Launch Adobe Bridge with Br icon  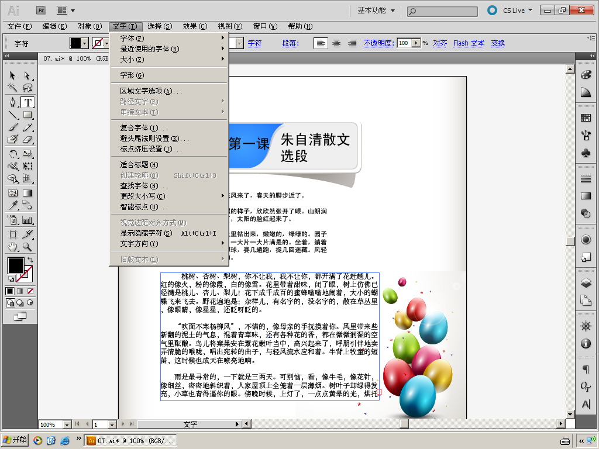pos(41,11)
